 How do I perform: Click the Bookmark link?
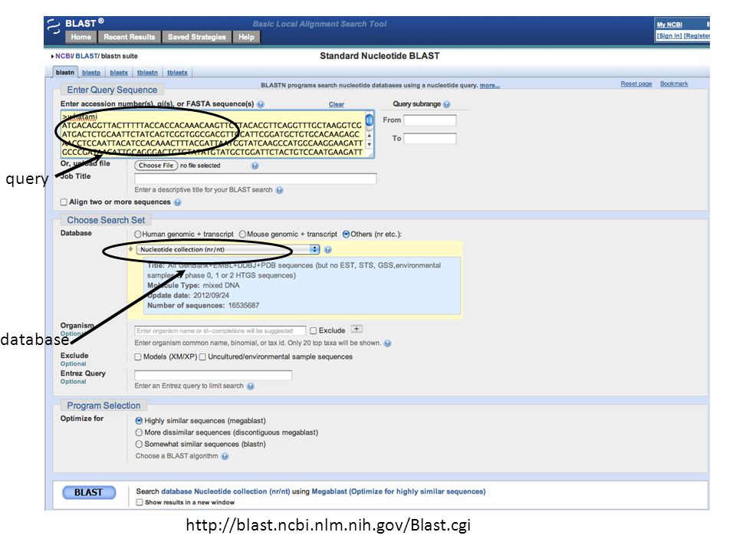coord(674,84)
